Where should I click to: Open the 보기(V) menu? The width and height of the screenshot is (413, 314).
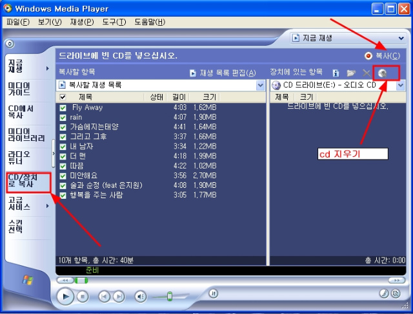[x=50, y=22]
